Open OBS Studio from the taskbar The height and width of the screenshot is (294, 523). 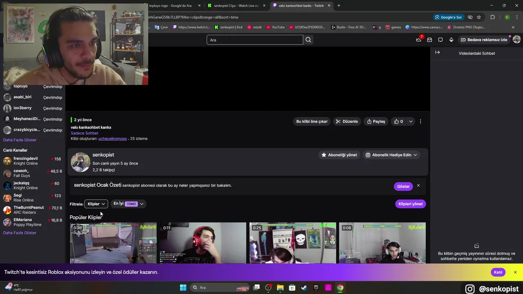click(x=268, y=287)
